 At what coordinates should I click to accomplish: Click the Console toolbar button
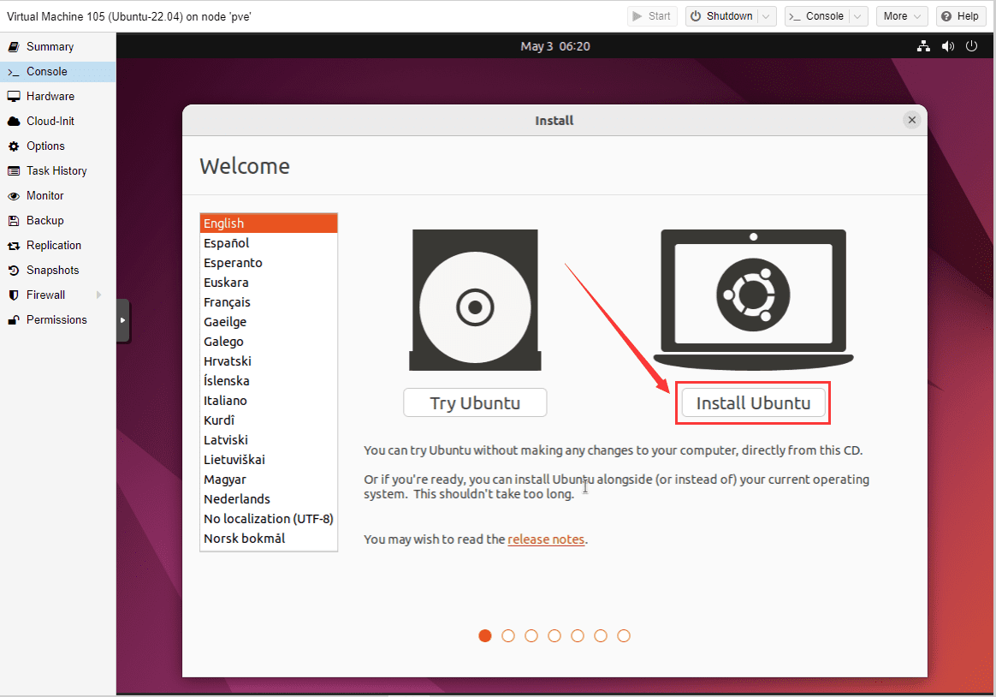817,16
